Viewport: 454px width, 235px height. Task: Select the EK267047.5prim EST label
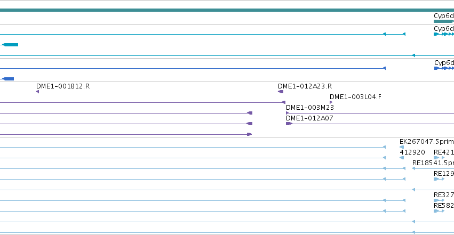[426, 142]
